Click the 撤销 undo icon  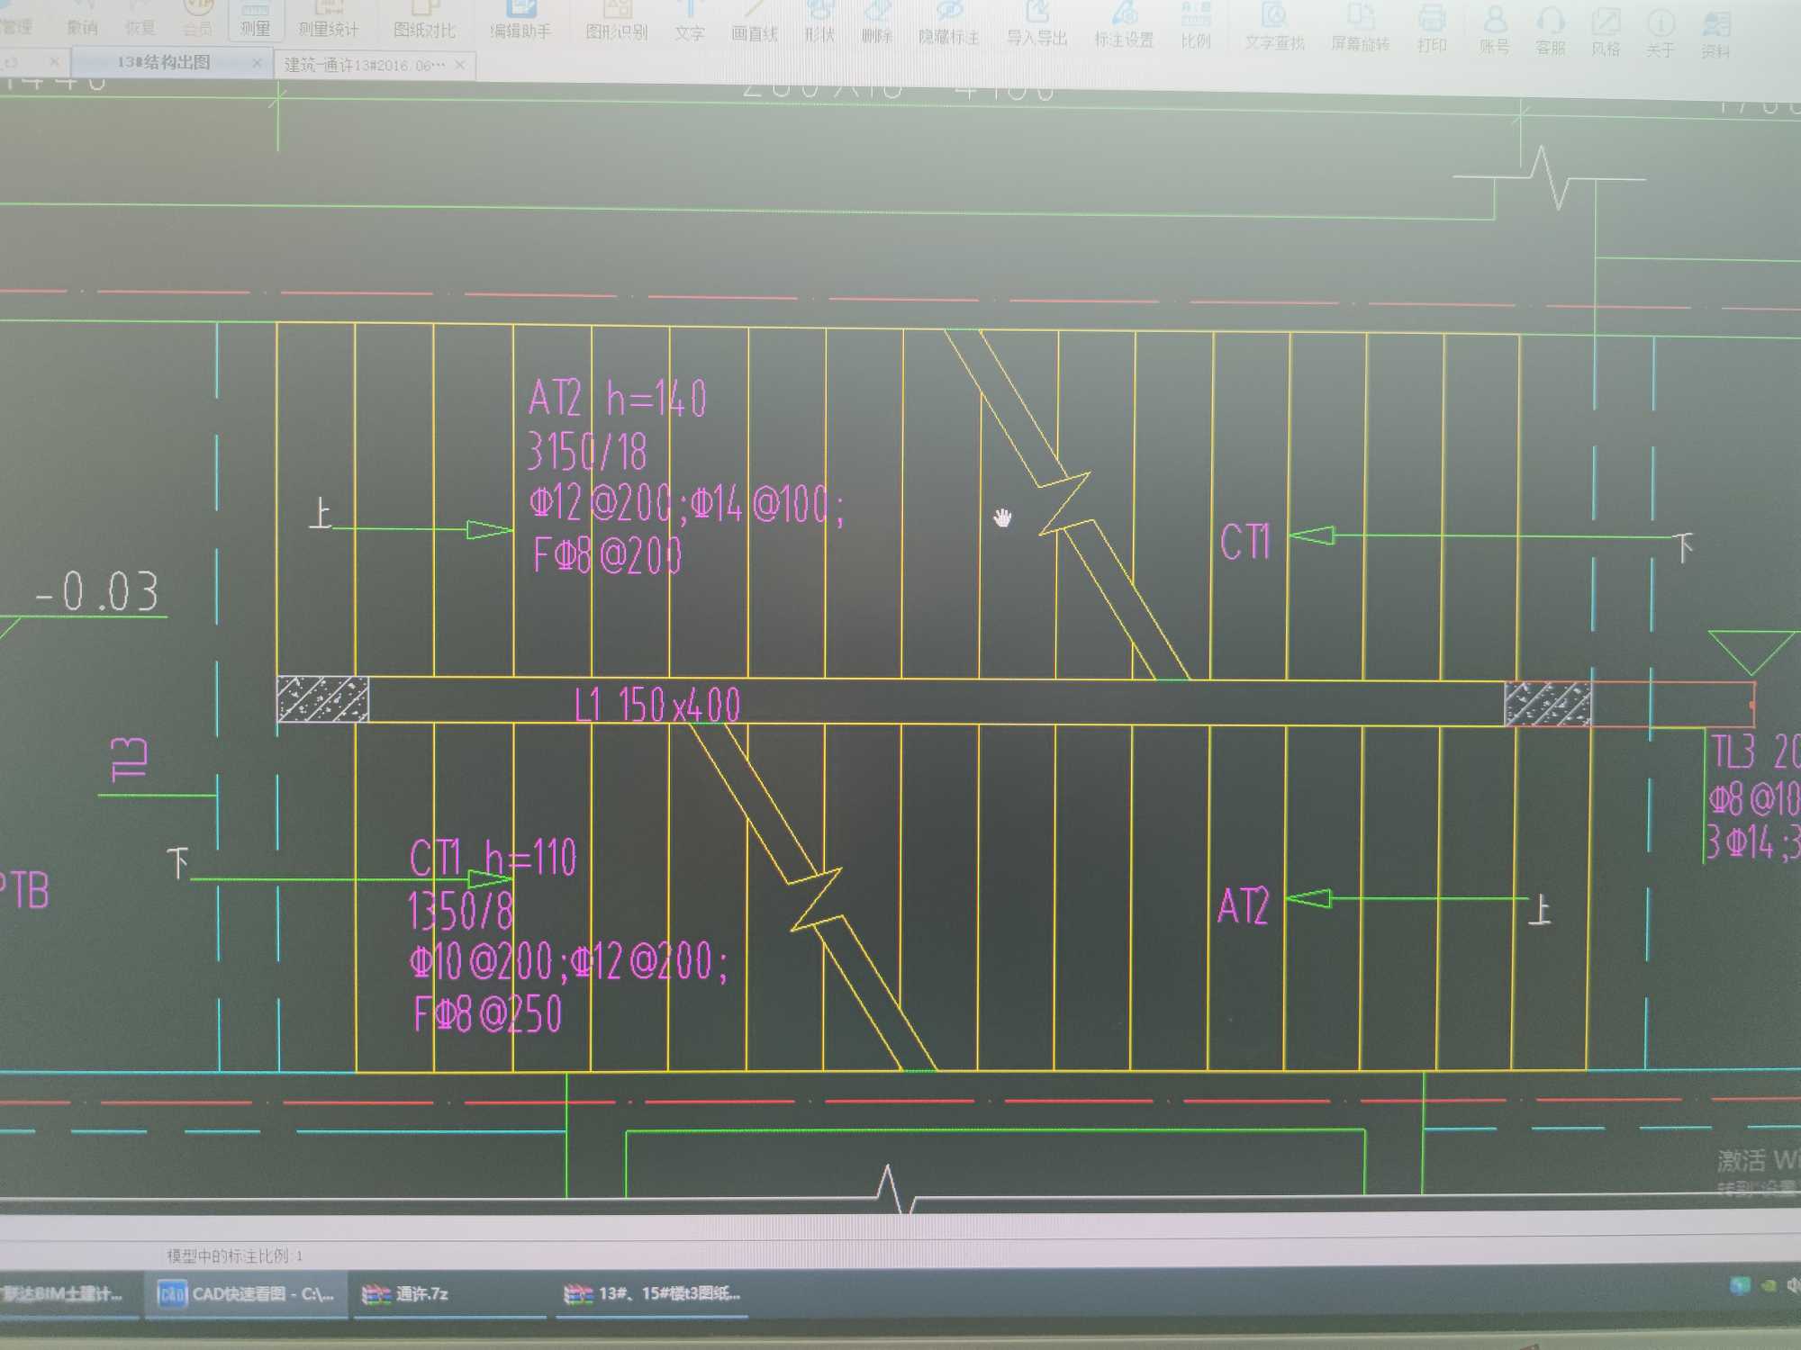point(82,18)
